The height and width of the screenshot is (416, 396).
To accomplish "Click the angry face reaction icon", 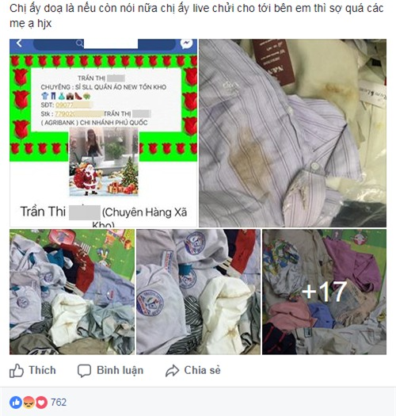I will point(29,403).
